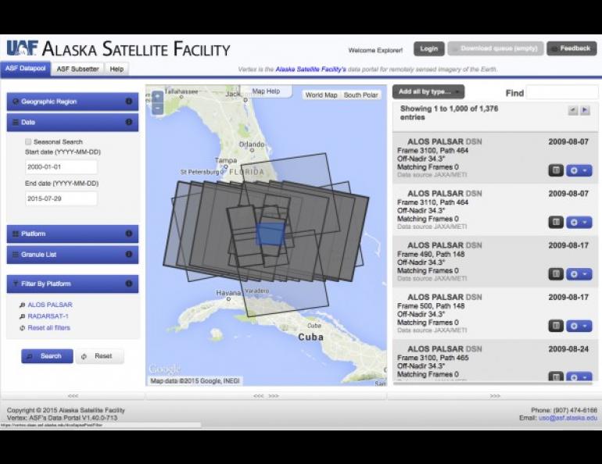Open add-to-queue dropdown for Frame 500 Path 148
Image resolution: width=602 pixels, height=464 pixels.
point(579,326)
